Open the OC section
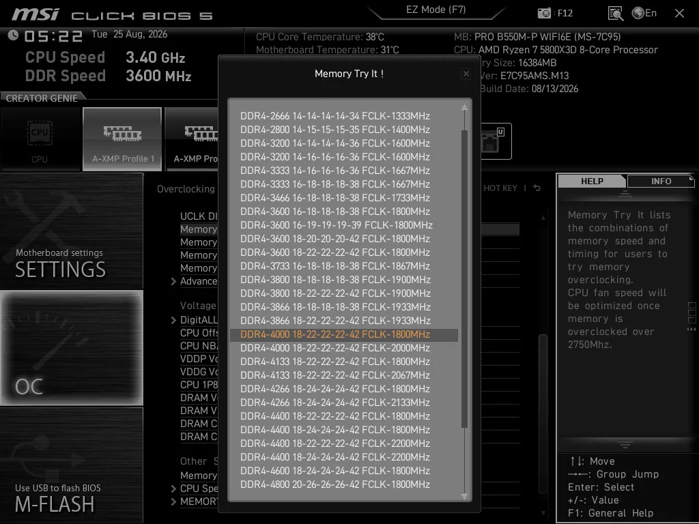699x524 pixels. coord(71,348)
